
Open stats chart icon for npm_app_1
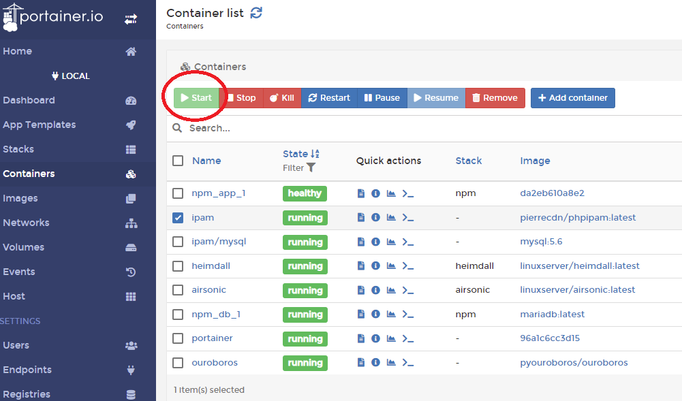pyautogui.click(x=391, y=193)
